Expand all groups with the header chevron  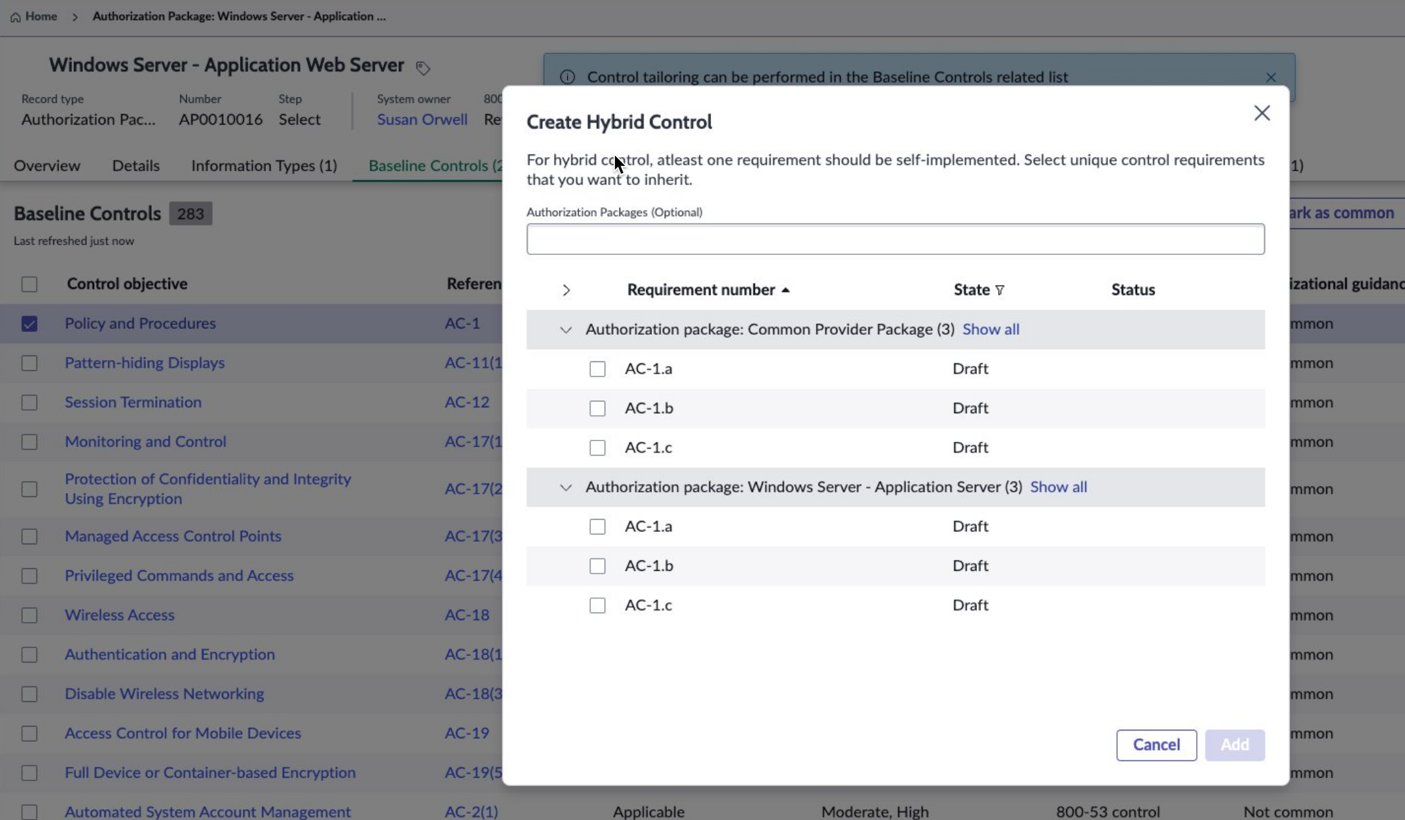coord(566,290)
